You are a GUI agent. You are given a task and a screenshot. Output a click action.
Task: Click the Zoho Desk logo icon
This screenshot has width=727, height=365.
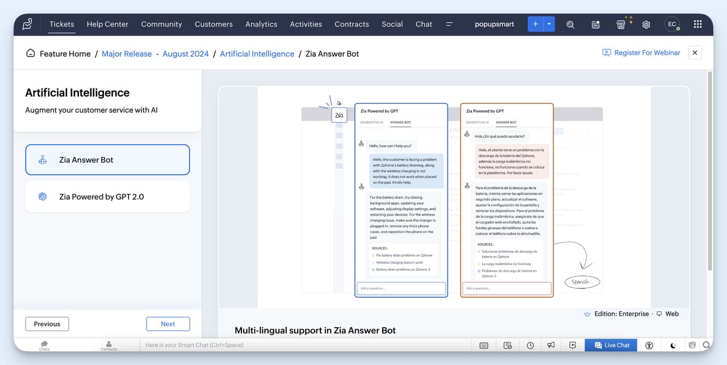click(x=27, y=24)
